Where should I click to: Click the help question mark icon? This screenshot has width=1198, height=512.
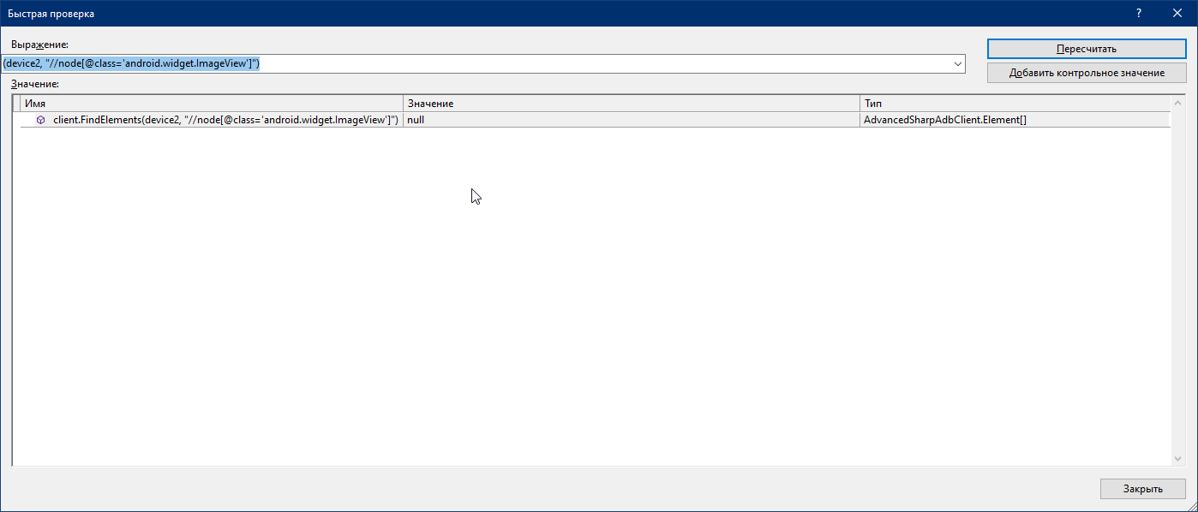(1138, 13)
